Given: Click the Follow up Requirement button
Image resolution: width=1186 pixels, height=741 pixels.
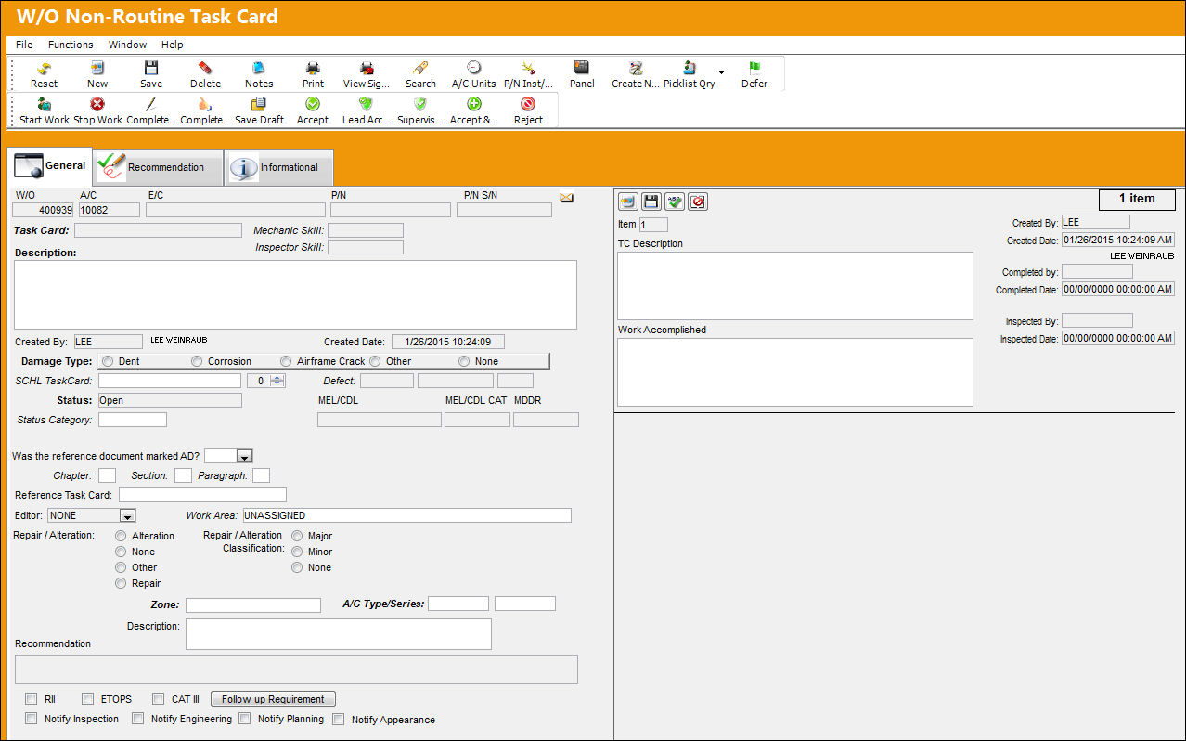Looking at the screenshot, I should click(x=273, y=699).
